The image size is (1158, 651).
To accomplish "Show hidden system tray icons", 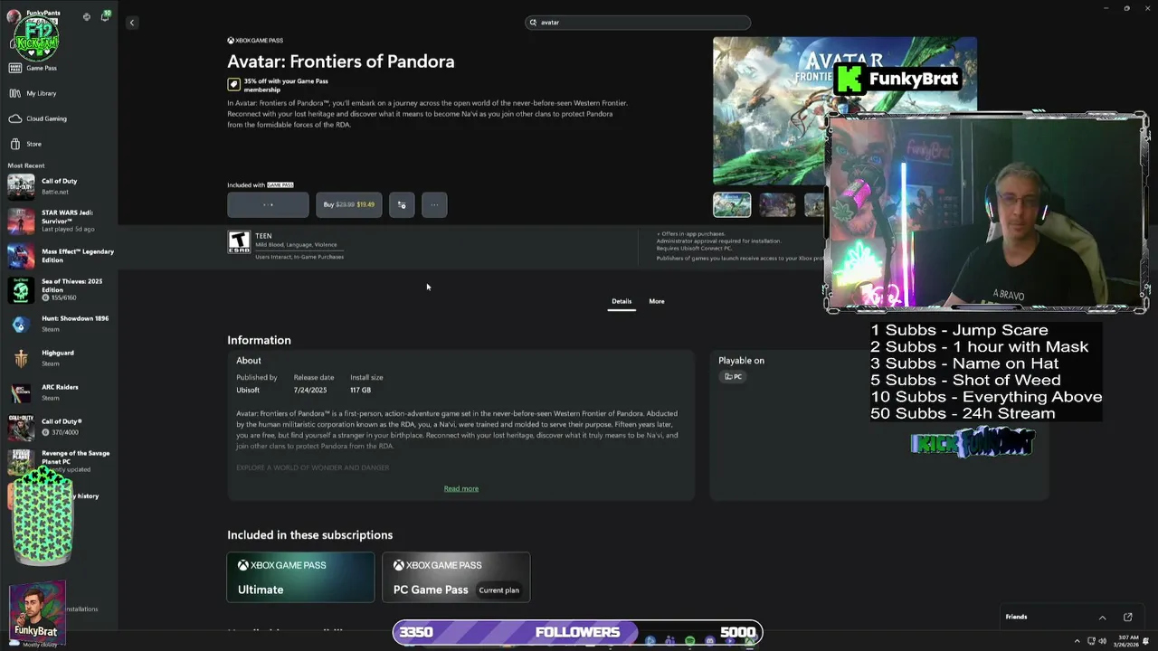I will (1077, 641).
